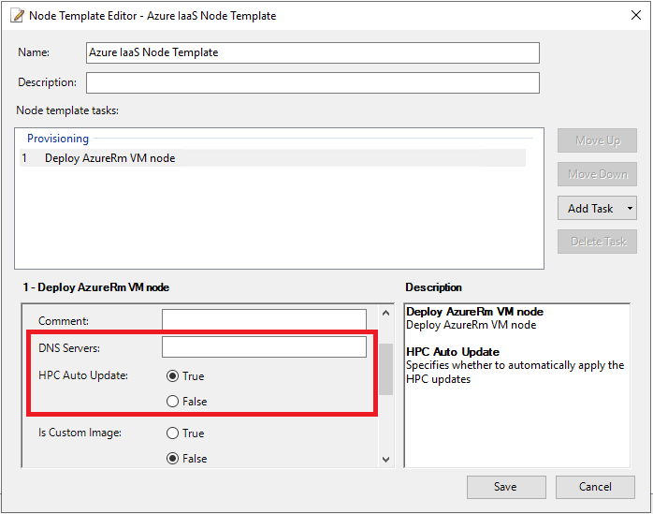
Task: Click the Node Template Editor pencil icon
Action: pyautogui.click(x=17, y=15)
